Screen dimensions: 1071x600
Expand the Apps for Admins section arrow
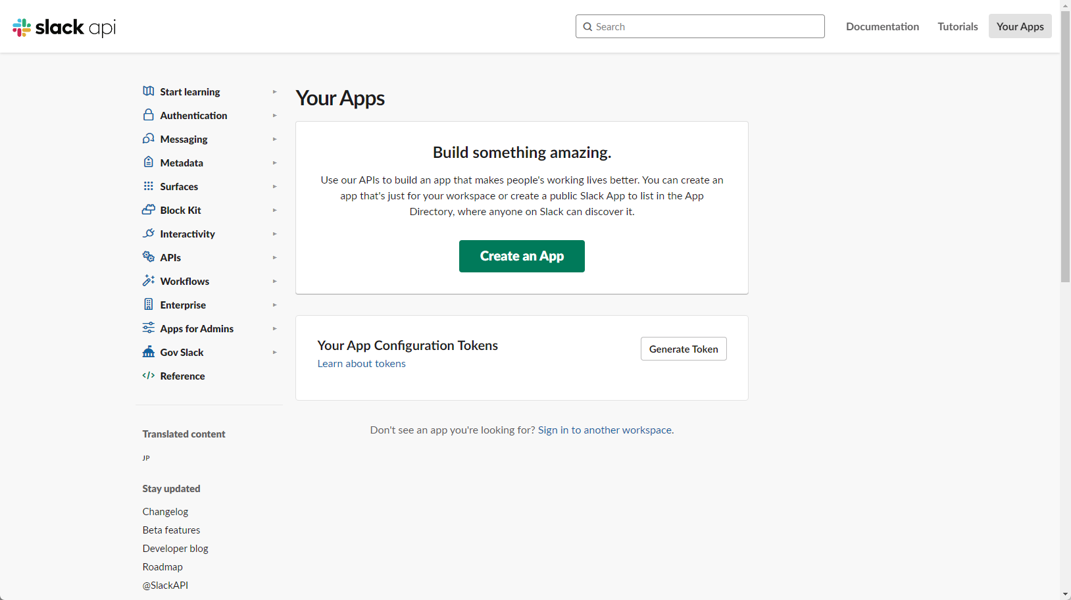point(274,328)
